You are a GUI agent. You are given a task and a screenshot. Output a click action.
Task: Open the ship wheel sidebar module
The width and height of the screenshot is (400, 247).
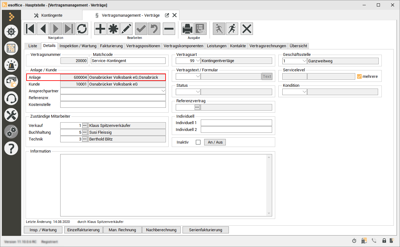click(11, 31)
